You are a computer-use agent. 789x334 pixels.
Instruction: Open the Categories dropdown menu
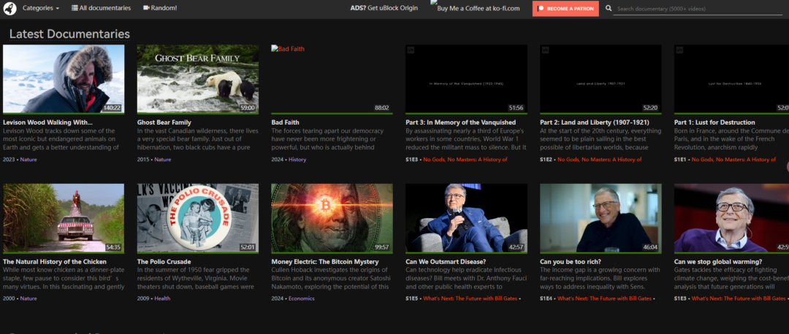pos(41,8)
